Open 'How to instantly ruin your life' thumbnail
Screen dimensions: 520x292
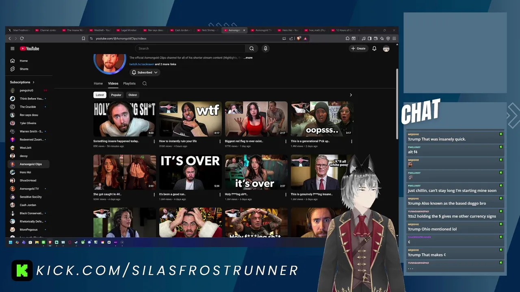[x=190, y=119]
